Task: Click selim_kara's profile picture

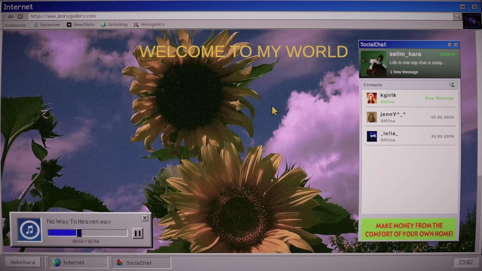Action: pos(373,63)
